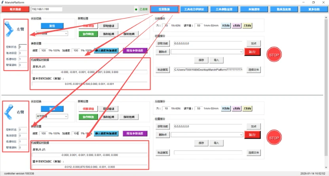Click the blue reset button for right arm
The image size is (329, 176).
click(52, 109)
